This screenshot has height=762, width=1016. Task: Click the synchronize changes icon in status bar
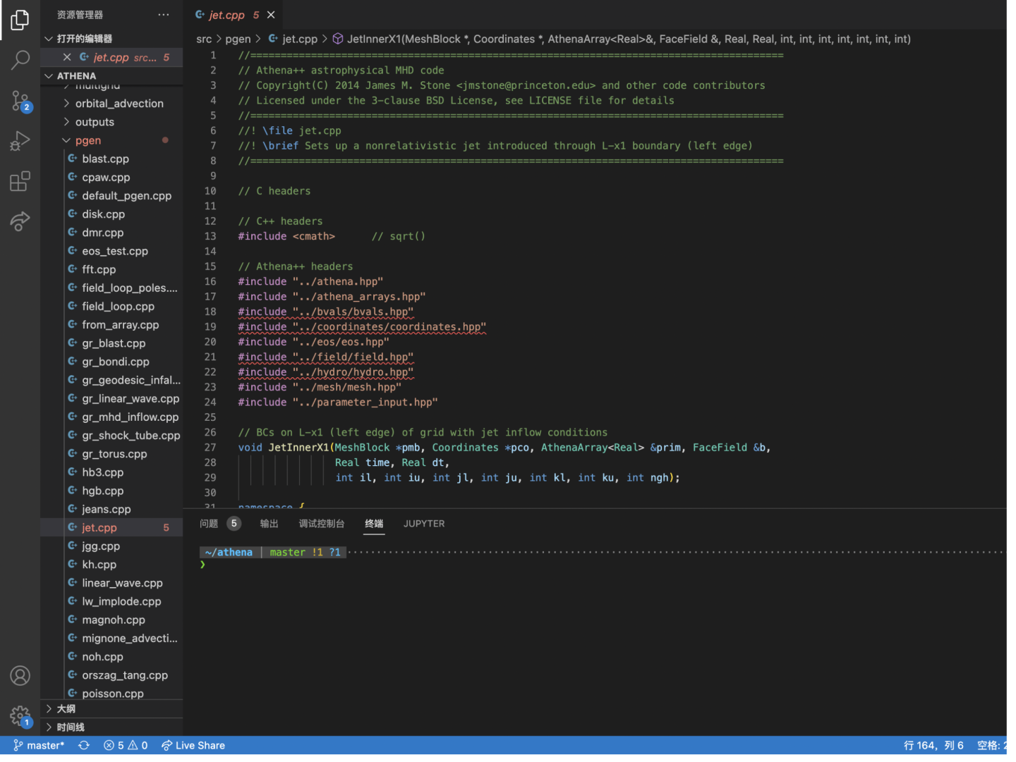click(84, 745)
